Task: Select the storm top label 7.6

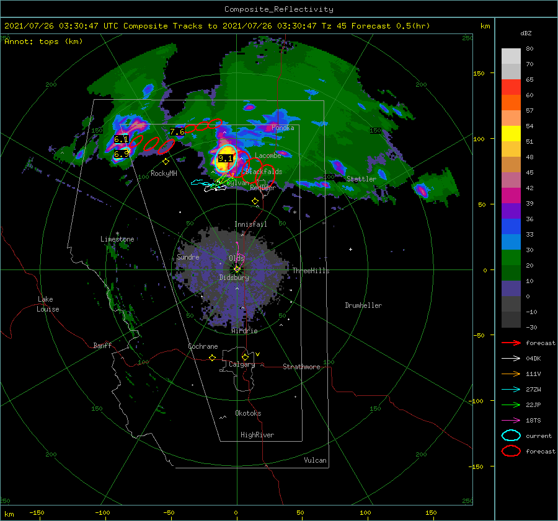Action: coord(177,132)
